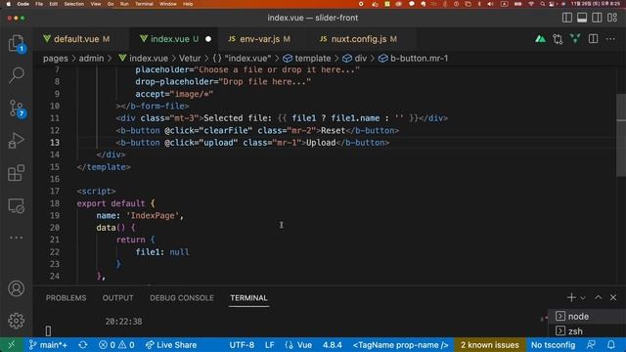Change end of line sequence LF
This screenshot has height=352, width=626.
point(270,345)
